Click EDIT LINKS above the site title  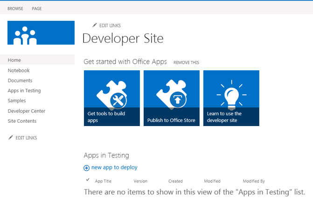point(110,26)
